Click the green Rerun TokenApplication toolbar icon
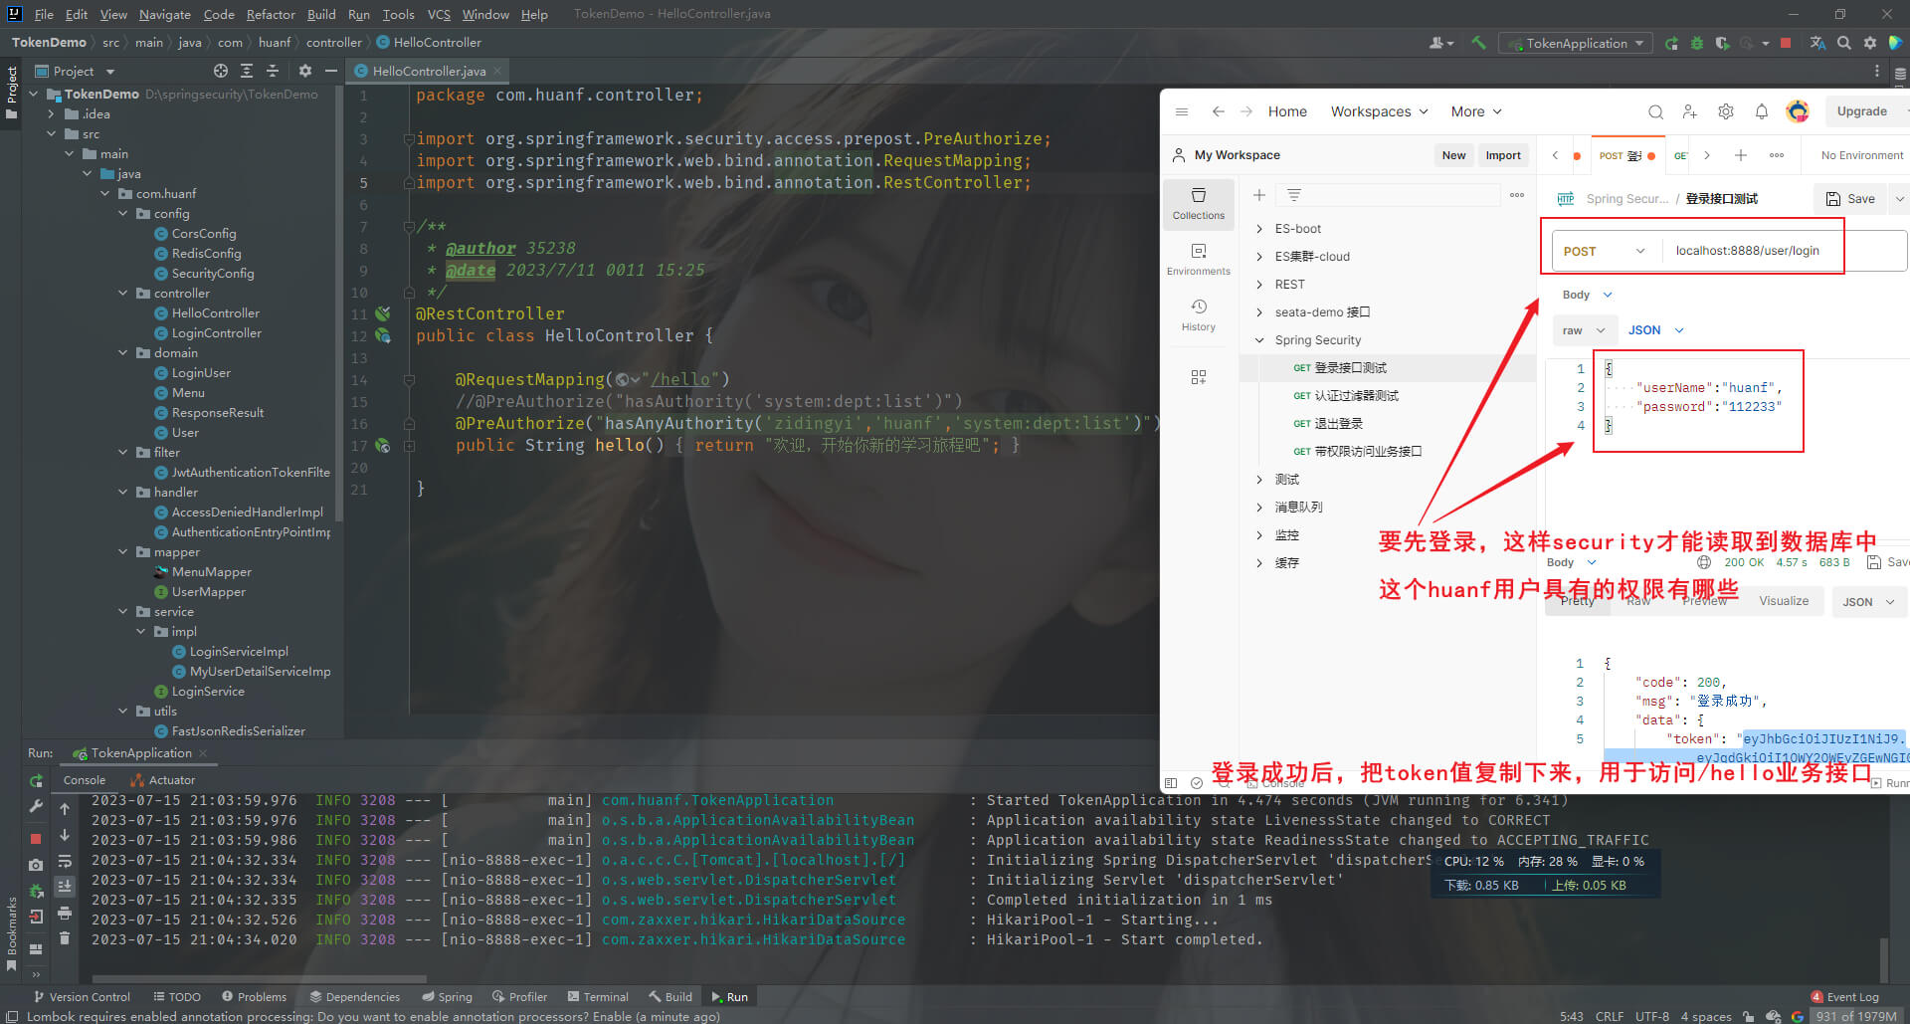The height and width of the screenshot is (1024, 1910). point(1671,43)
